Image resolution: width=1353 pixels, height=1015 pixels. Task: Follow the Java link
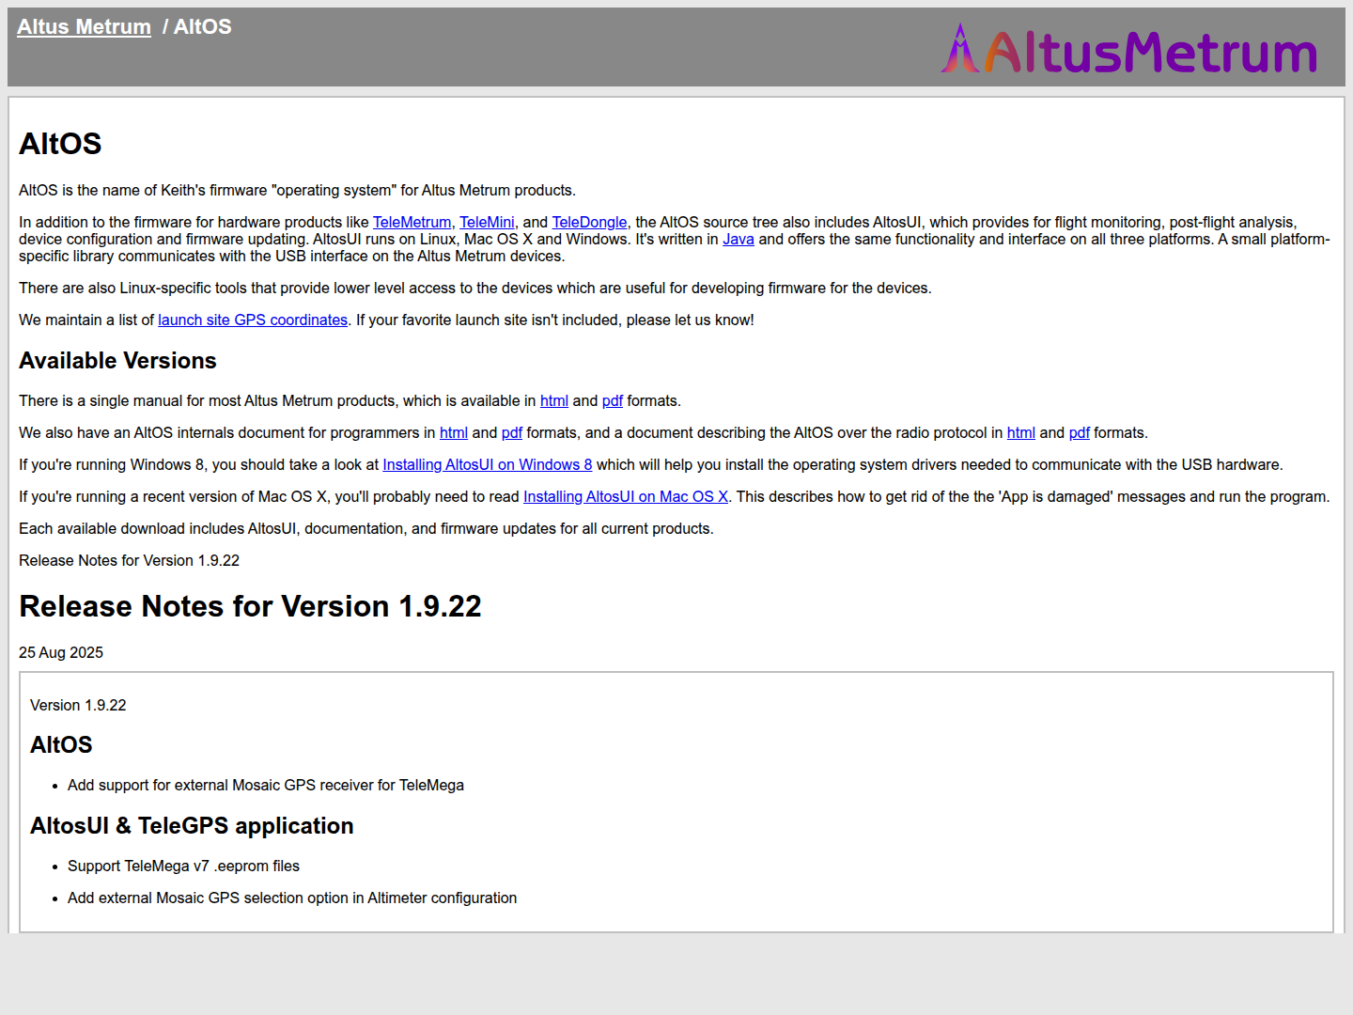coord(739,239)
